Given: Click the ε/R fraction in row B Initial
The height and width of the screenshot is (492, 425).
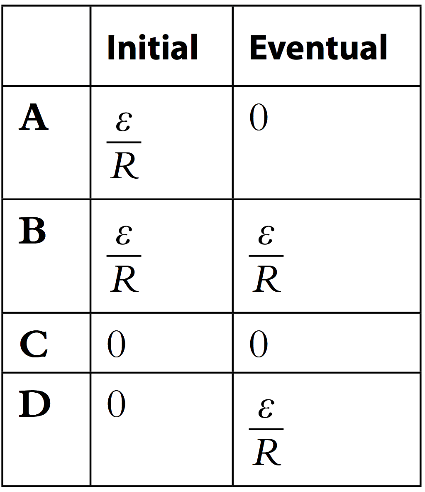Looking at the screenshot, I should point(124,259).
